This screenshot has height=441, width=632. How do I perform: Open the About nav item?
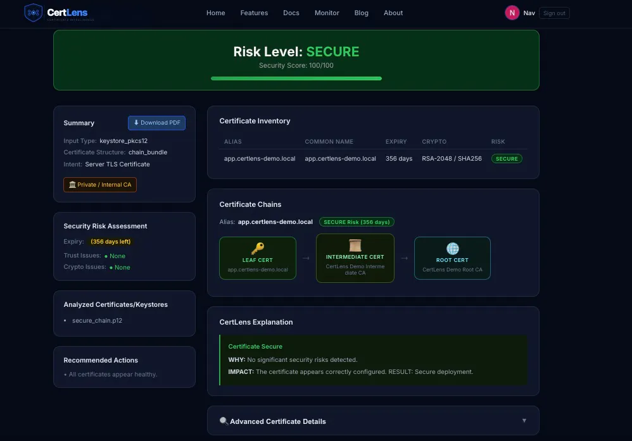393,13
